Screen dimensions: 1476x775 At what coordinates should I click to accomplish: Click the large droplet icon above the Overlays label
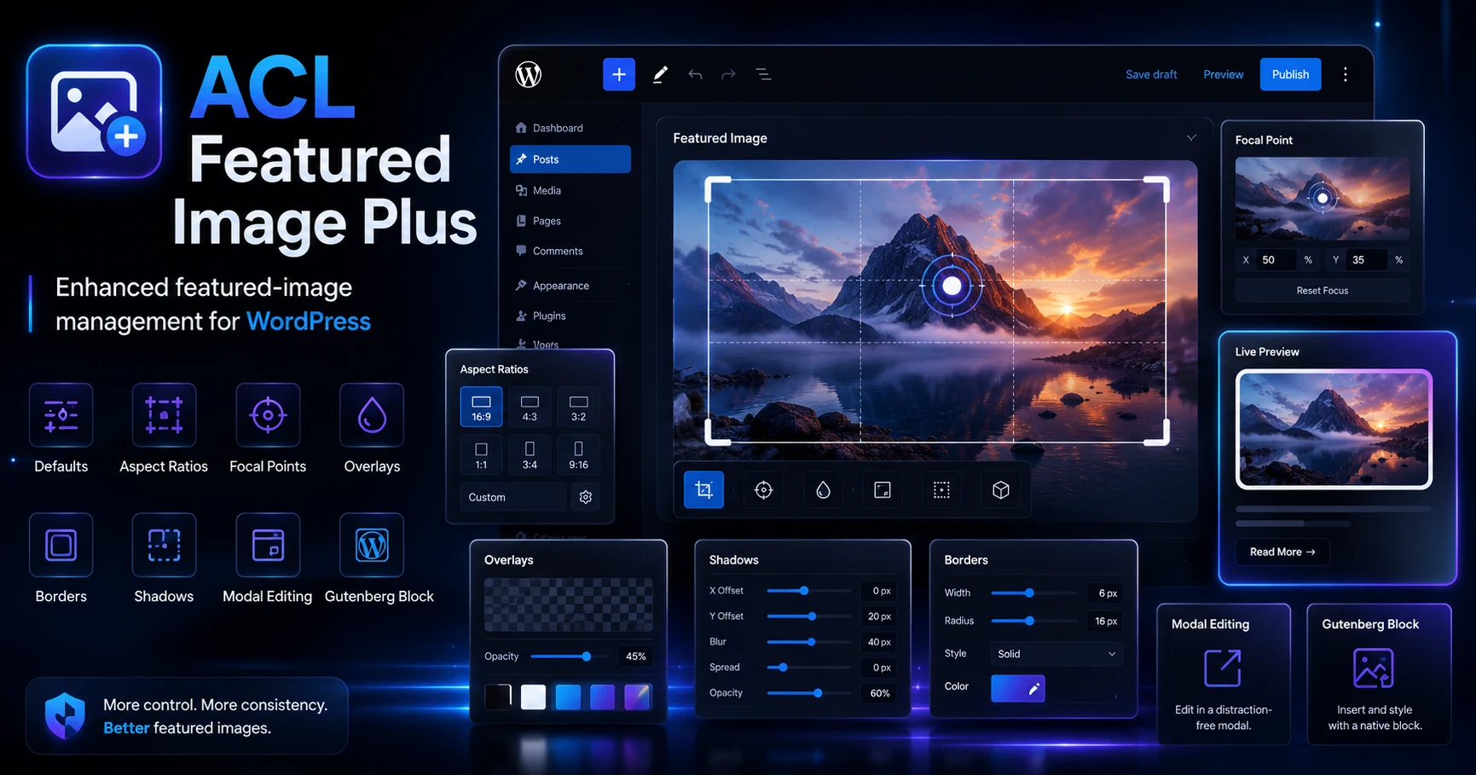click(372, 415)
